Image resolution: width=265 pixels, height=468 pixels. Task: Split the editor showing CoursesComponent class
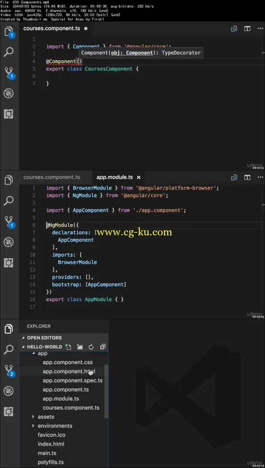[247, 29]
